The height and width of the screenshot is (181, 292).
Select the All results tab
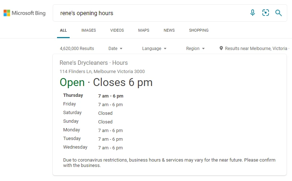pos(63,30)
